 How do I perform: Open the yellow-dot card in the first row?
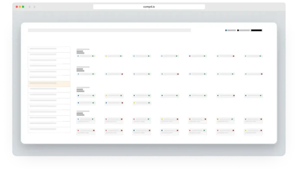[113, 56]
